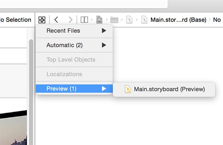The height and width of the screenshot is (145, 223).
Task: Open the related items grid menu
Action: pyautogui.click(x=42, y=20)
